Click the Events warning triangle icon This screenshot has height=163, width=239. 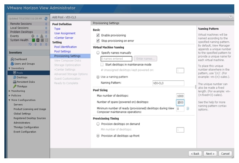coord(41,36)
